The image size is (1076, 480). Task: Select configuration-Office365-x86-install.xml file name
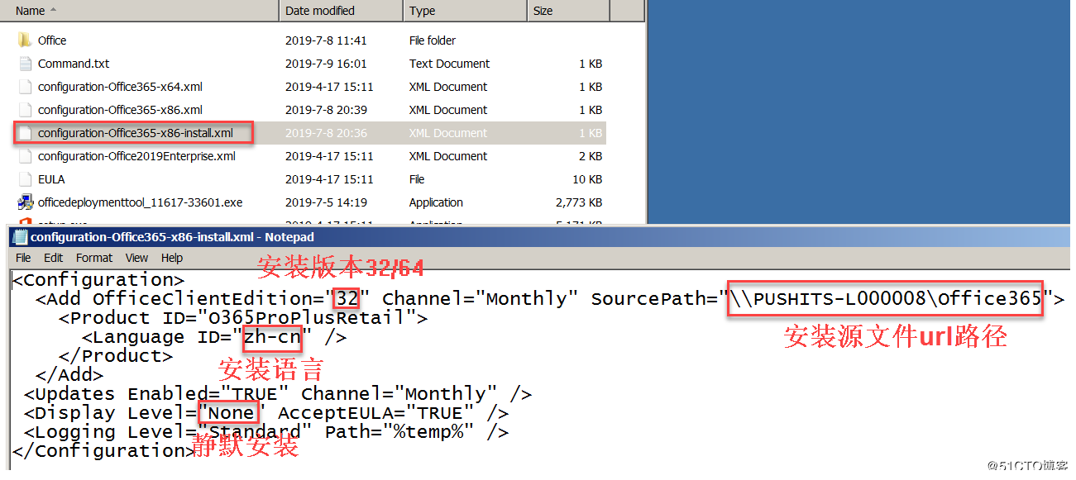pyautogui.click(x=136, y=133)
